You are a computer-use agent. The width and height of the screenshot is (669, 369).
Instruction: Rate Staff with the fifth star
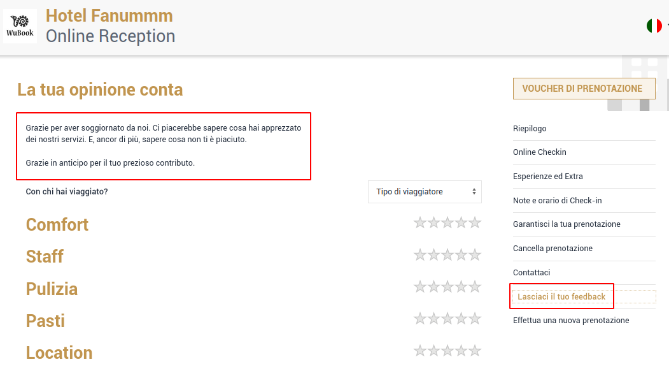(475, 255)
